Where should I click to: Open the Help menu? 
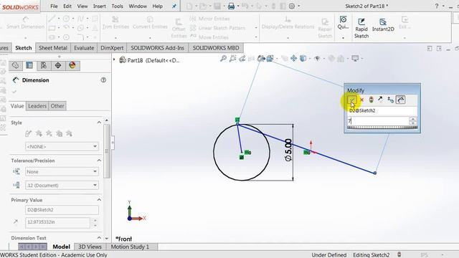point(158,6)
